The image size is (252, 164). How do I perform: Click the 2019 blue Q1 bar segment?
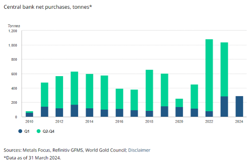[164, 111]
